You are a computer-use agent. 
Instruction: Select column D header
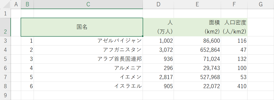pyautogui.click(x=158, y=4)
